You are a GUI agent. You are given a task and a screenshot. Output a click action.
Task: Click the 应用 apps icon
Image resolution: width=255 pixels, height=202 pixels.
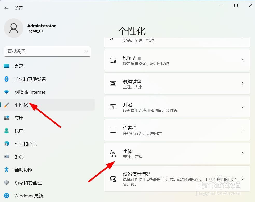pyautogui.click(x=6, y=118)
